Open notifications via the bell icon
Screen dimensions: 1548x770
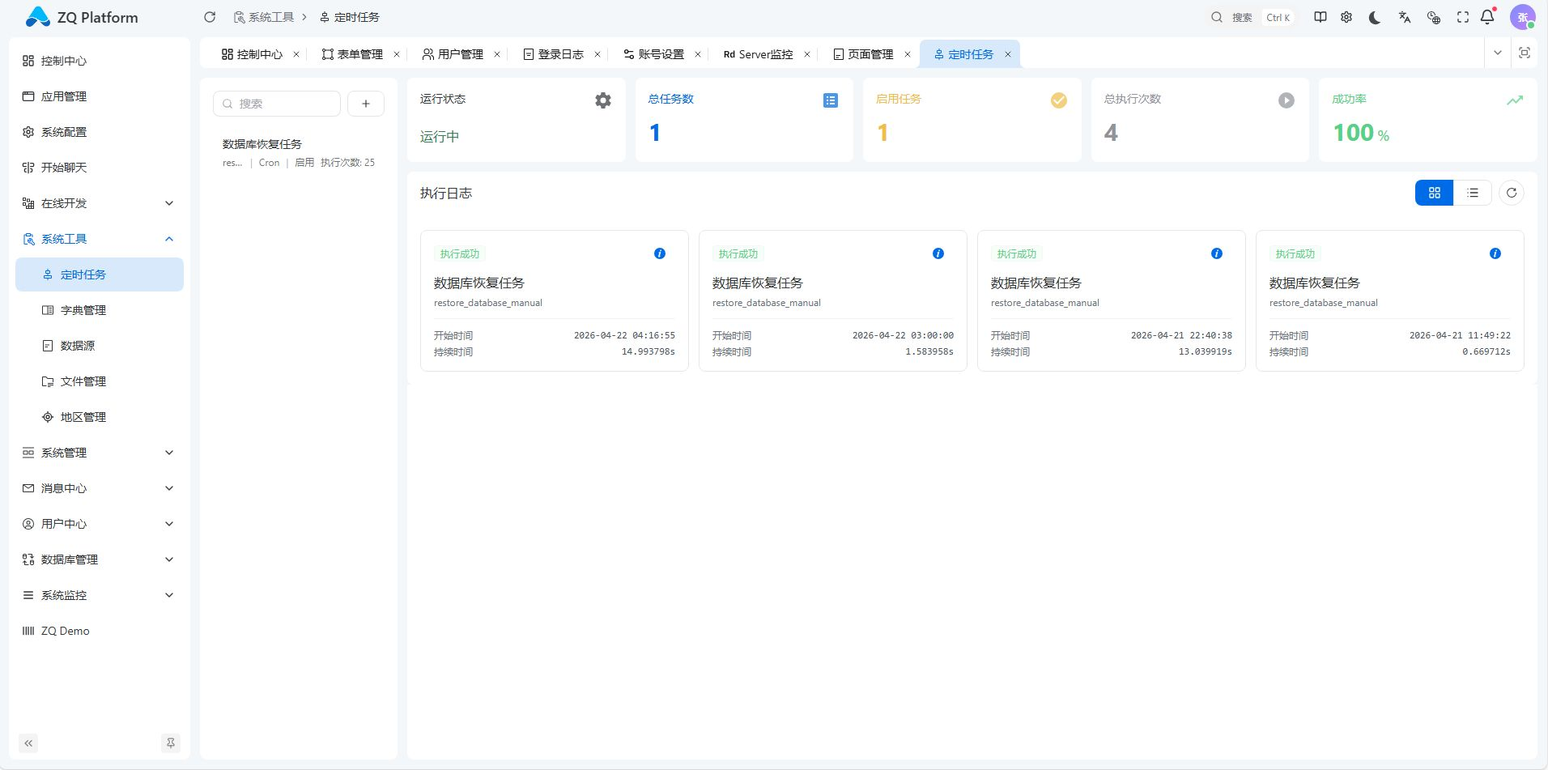(1488, 17)
